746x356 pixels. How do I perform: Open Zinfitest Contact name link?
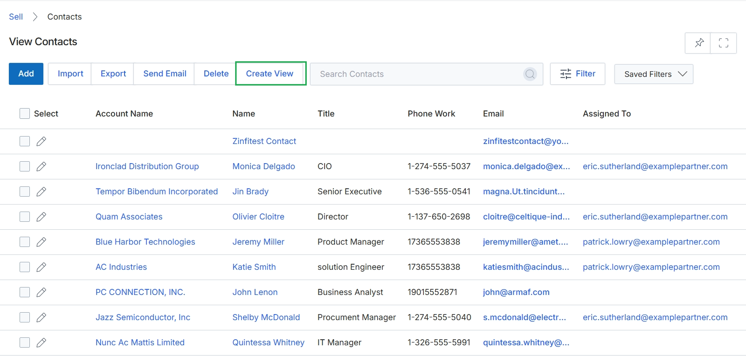[x=264, y=141]
